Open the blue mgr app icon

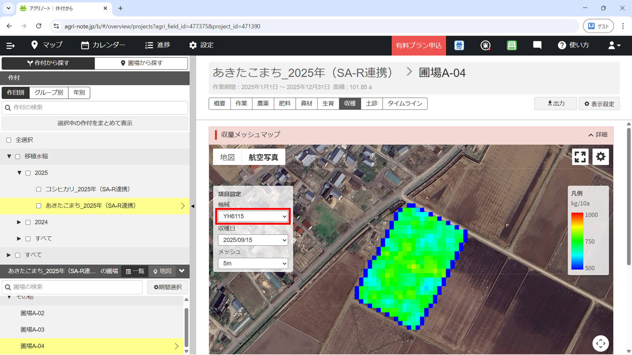point(459,45)
